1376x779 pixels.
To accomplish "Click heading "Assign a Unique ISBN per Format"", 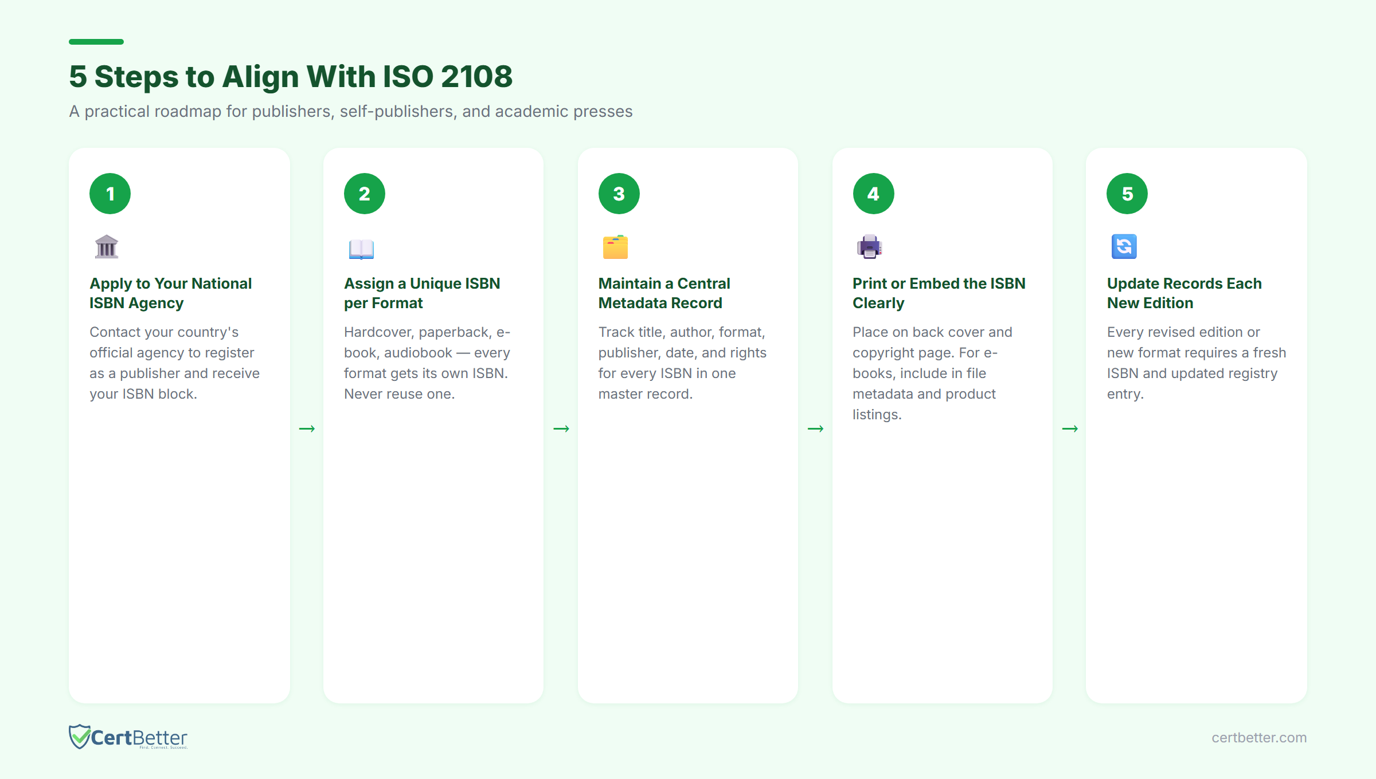I will coord(422,293).
